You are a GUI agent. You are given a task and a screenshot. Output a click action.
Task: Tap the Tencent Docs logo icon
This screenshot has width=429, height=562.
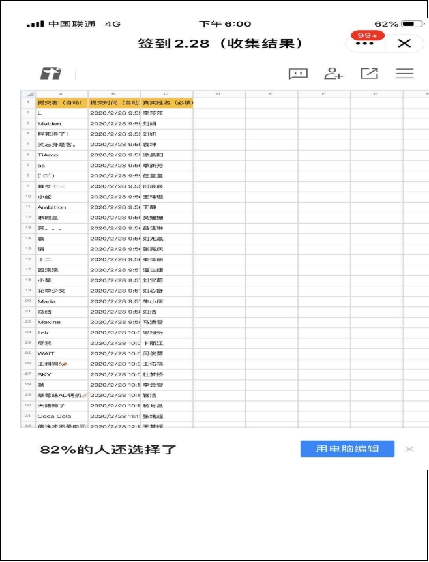click(x=50, y=74)
